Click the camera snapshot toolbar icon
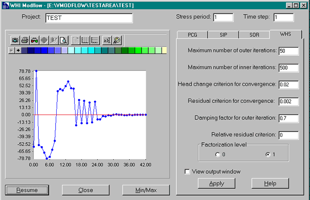The image size is (310, 200). tap(15, 40)
